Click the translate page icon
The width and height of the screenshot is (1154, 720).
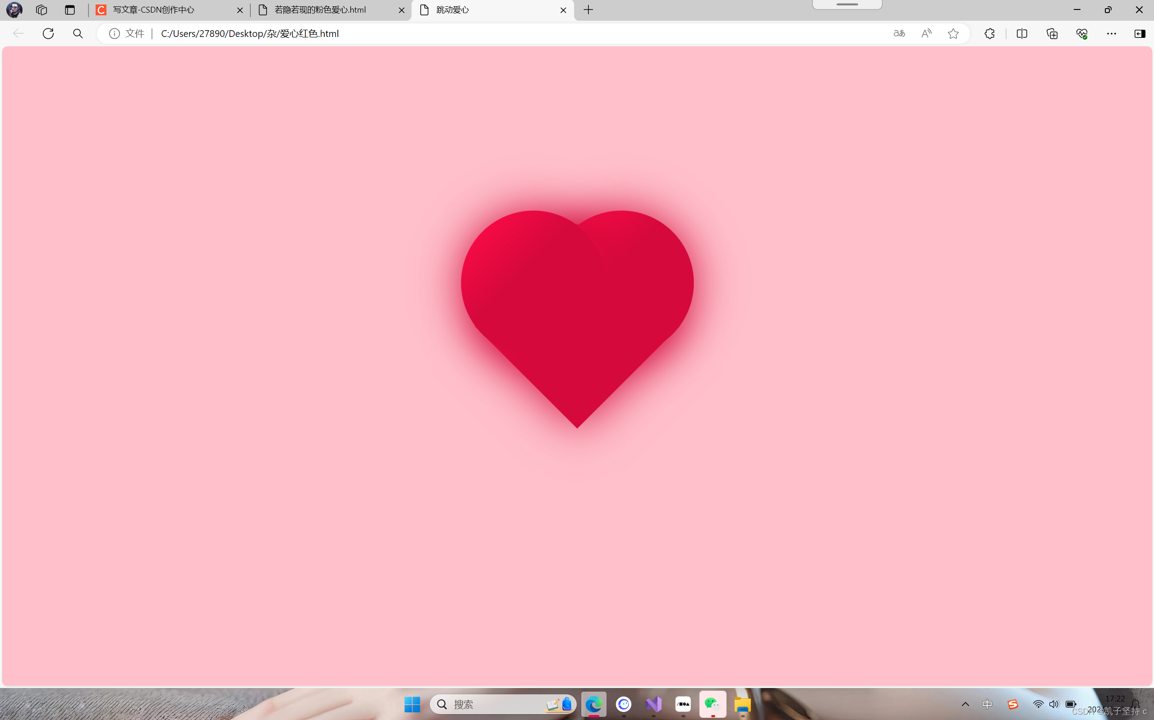[899, 33]
